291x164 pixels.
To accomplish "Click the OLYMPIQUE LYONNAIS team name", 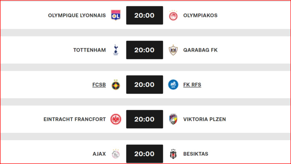I will tap(77, 15).
